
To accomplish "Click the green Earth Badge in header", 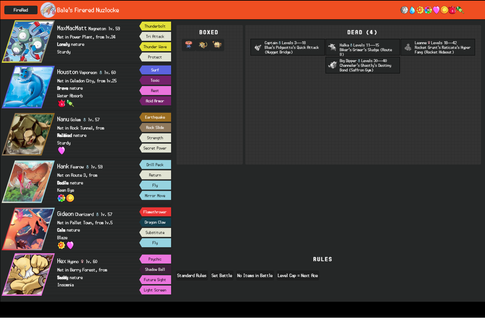I will 460,10.
